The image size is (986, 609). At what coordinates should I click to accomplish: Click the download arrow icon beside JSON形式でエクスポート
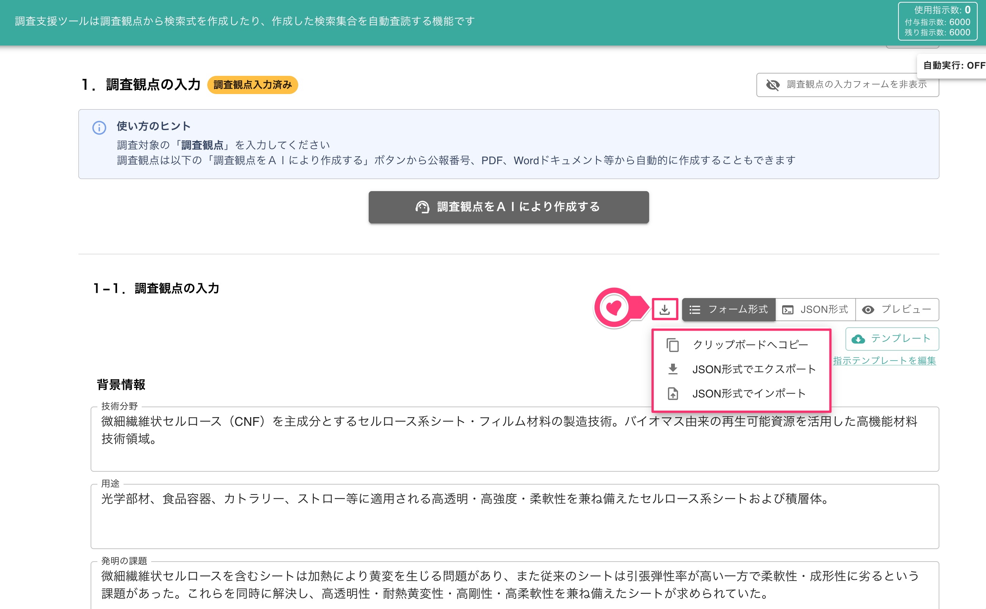(673, 369)
